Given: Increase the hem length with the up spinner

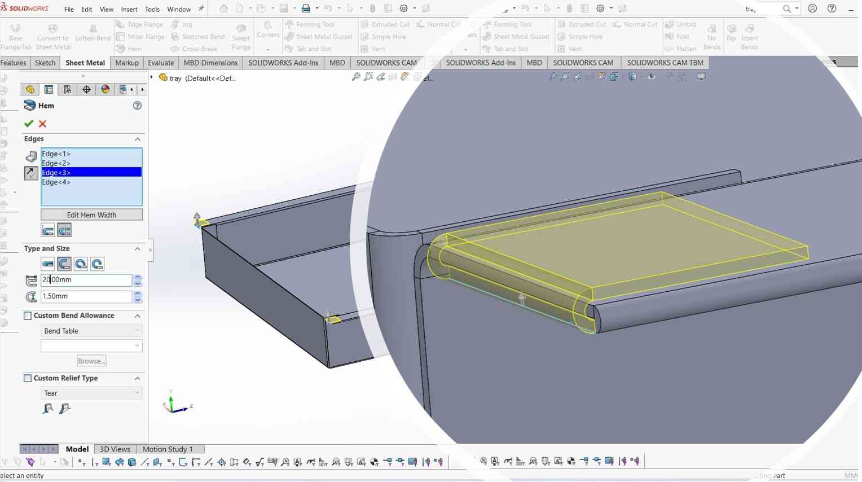Looking at the screenshot, I should 138,277.
